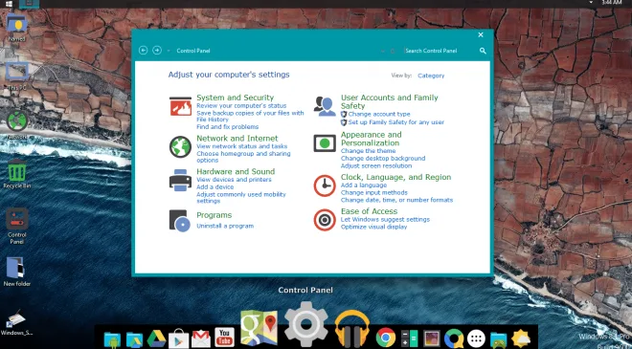
Task: Go forward using the forward arrow button
Action: [157, 51]
